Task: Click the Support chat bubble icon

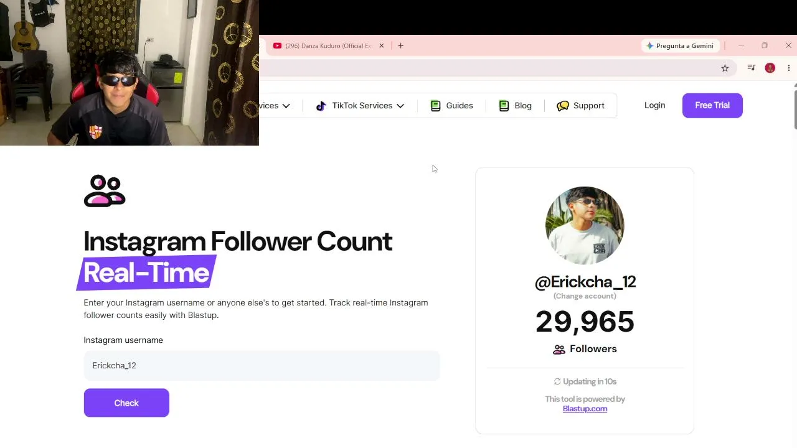Action: 563,106
